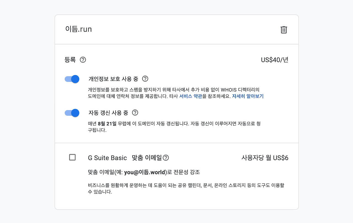353x223 pixels.
Task: Click the 등록 section heading
Action: [70, 60]
